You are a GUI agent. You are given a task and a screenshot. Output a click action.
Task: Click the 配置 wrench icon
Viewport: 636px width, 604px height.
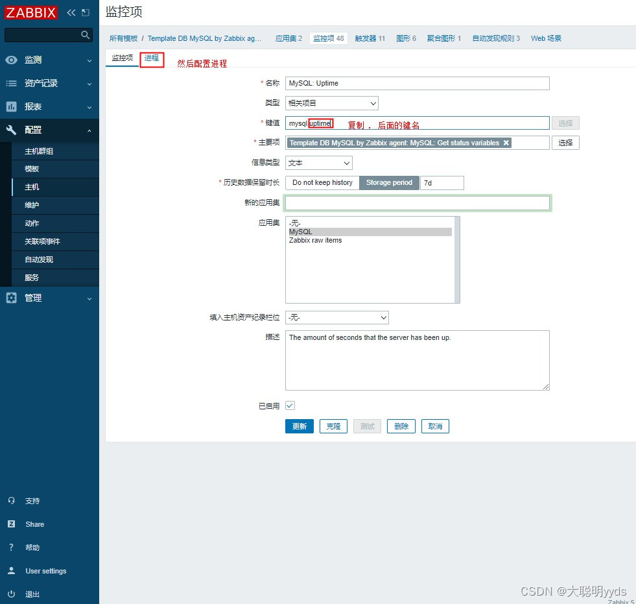[12, 130]
